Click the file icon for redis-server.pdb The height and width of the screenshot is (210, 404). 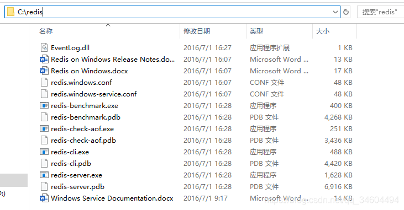[x=44, y=186]
